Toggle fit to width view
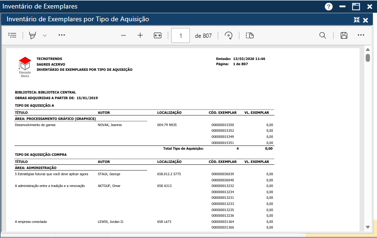 coord(157,35)
